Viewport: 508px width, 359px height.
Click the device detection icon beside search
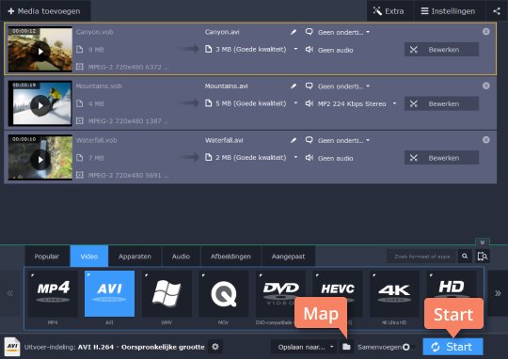483,257
